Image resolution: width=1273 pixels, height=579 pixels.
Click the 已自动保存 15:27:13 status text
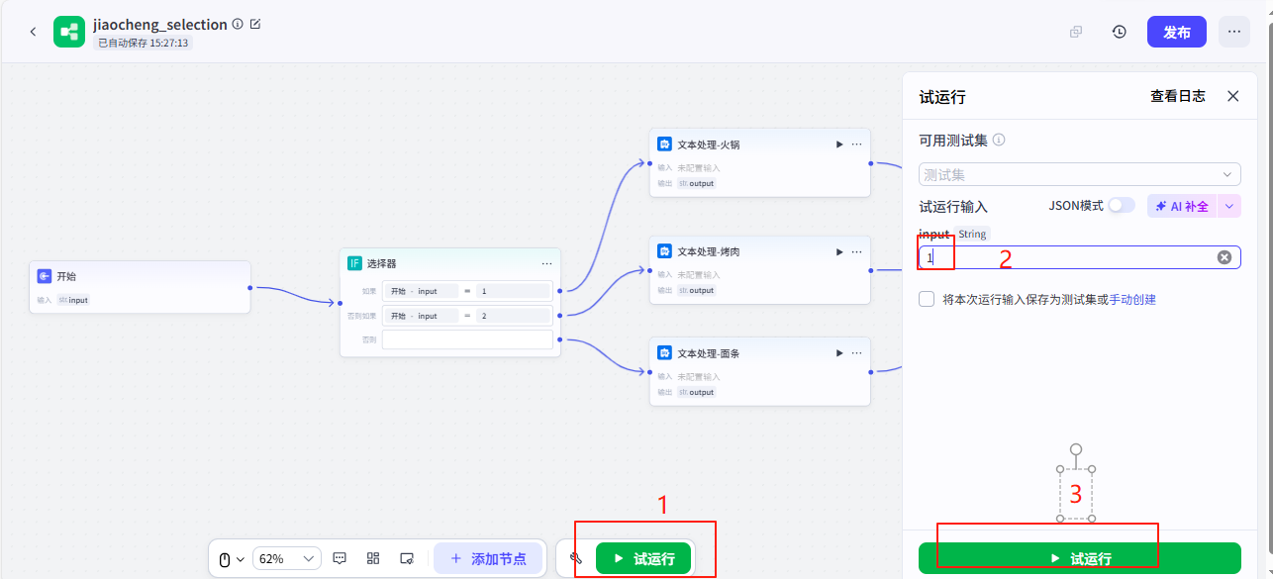tap(144, 44)
